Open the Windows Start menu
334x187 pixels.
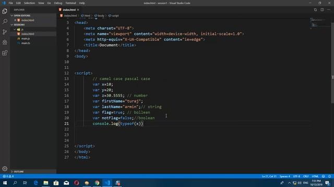click(5, 183)
